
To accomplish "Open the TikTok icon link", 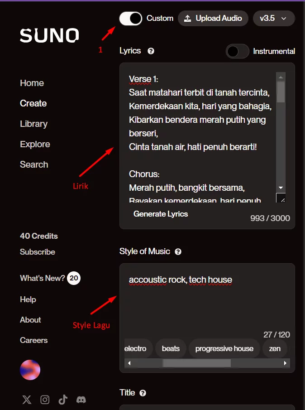I will pyautogui.click(x=63, y=400).
